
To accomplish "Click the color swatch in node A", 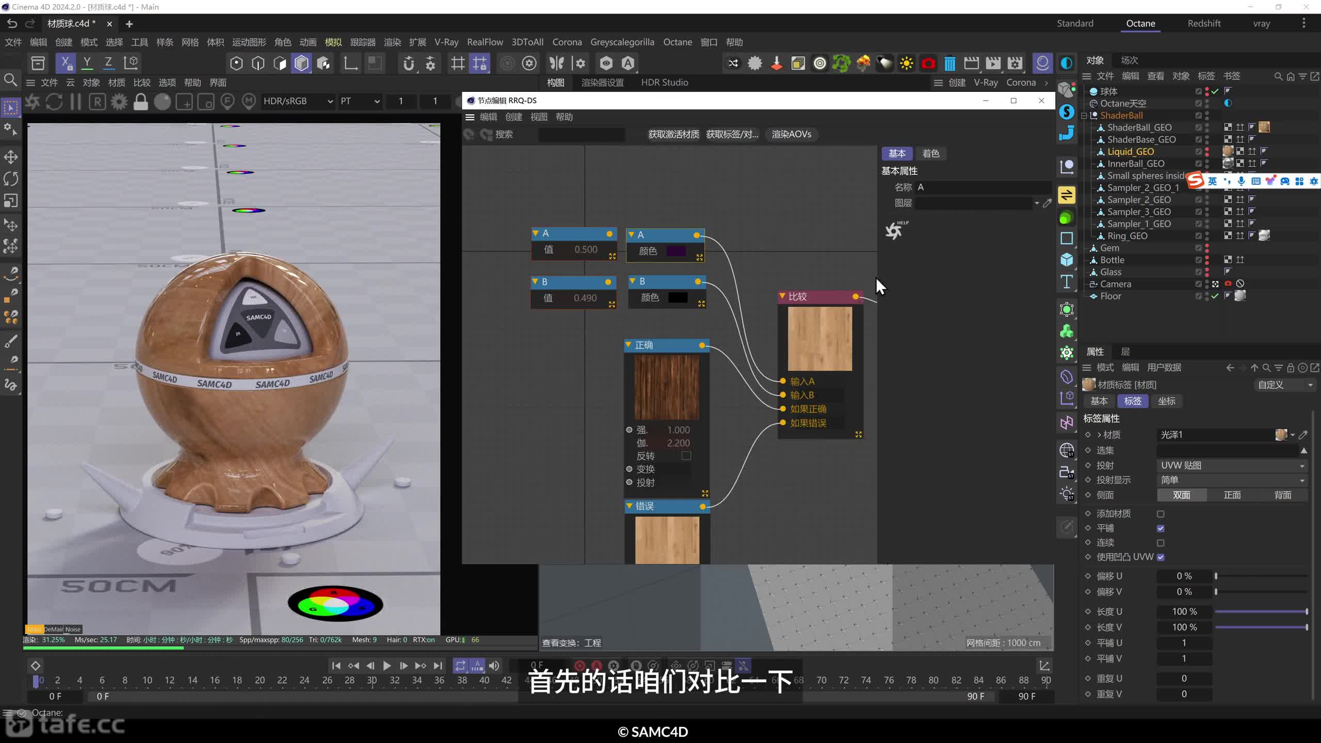I will click(676, 251).
